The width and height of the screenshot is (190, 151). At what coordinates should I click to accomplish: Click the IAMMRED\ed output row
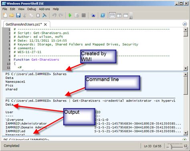(15, 131)
